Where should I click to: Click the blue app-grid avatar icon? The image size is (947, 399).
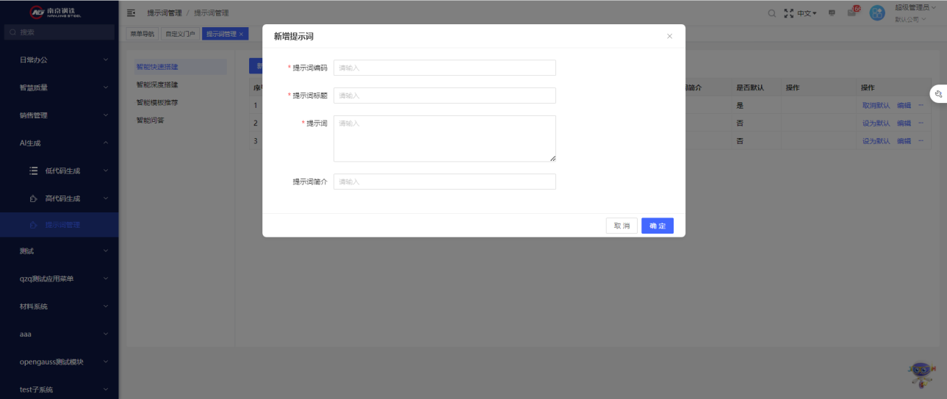[877, 13]
